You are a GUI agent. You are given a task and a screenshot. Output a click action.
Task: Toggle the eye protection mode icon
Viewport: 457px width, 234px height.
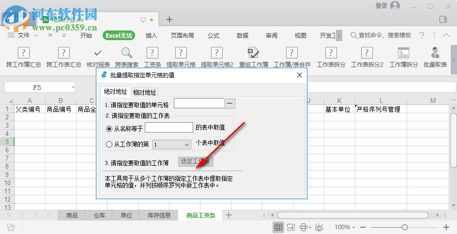coord(319,227)
